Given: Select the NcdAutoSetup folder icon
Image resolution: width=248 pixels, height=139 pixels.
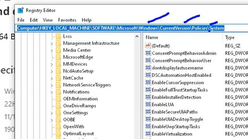Looking at the screenshot, I should click(x=58, y=71).
